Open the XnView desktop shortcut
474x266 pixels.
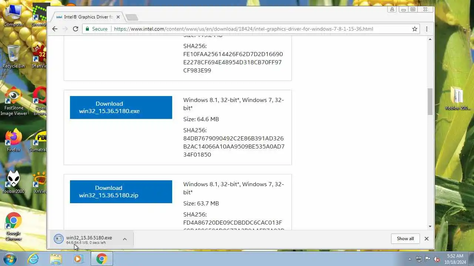pos(39,182)
